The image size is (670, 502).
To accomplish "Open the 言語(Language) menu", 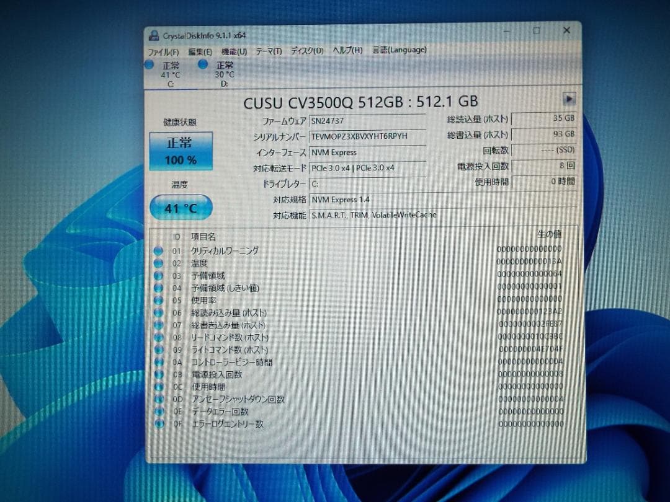I will pyautogui.click(x=400, y=50).
